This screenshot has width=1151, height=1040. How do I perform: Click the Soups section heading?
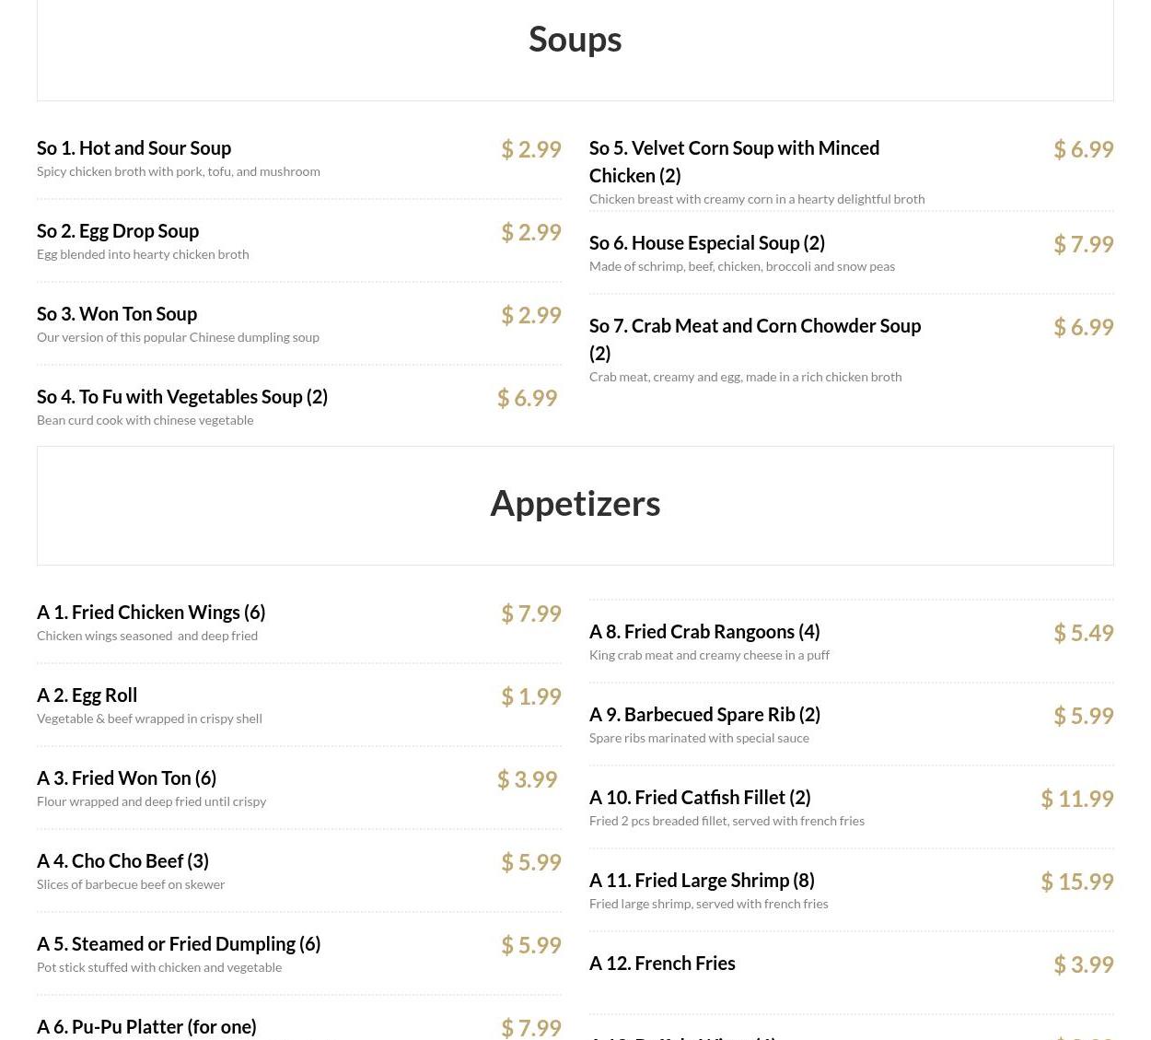point(575,40)
